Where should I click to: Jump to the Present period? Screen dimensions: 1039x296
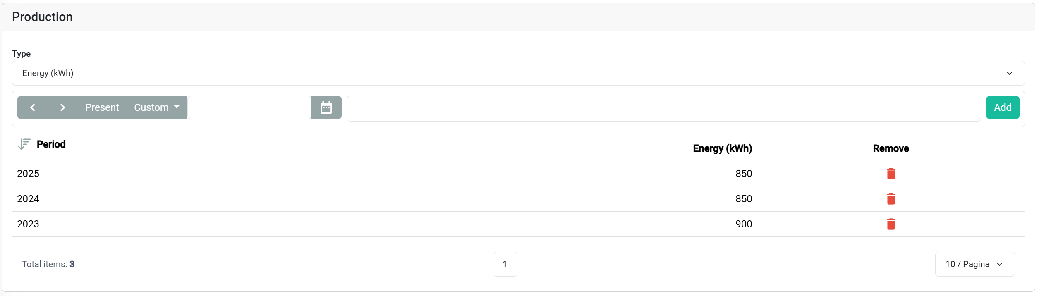pyautogui.click(x=102, y=107)
